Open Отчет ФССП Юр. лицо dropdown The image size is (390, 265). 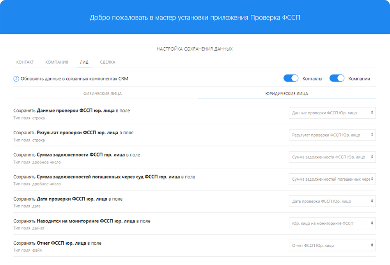coord(332,245)
